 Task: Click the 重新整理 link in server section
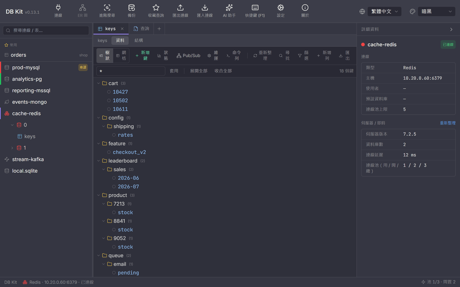tap(448, 123)
